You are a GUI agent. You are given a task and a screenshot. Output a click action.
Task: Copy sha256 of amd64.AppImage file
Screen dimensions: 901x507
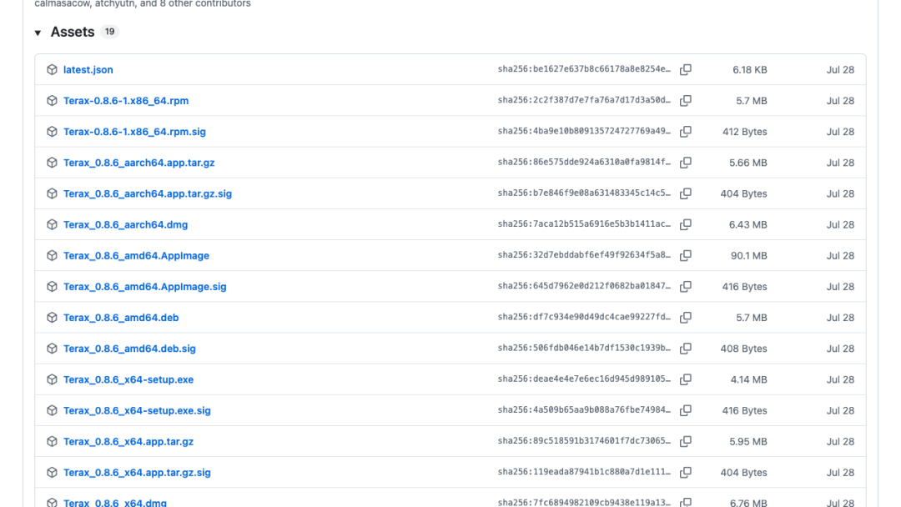point(686,255)
